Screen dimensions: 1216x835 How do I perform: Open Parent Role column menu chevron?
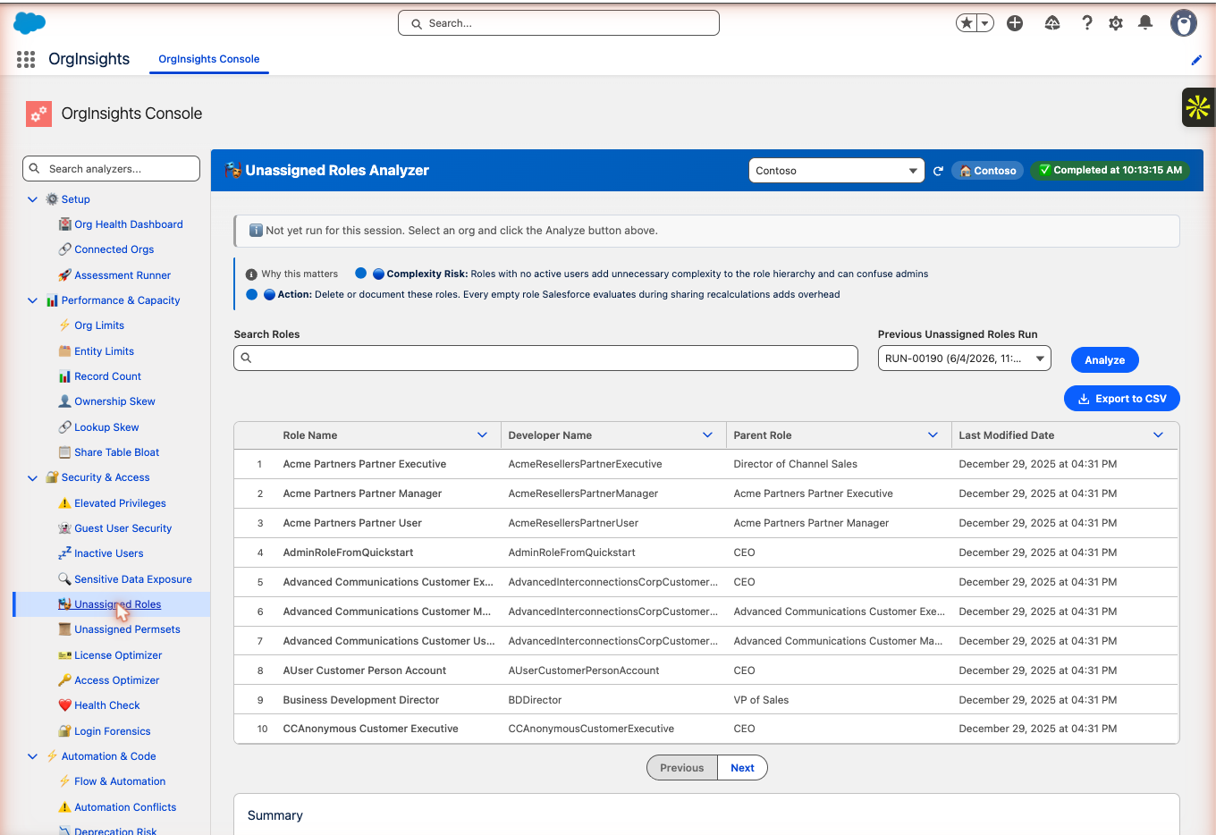pyautogui.click(x=933, y=435)
